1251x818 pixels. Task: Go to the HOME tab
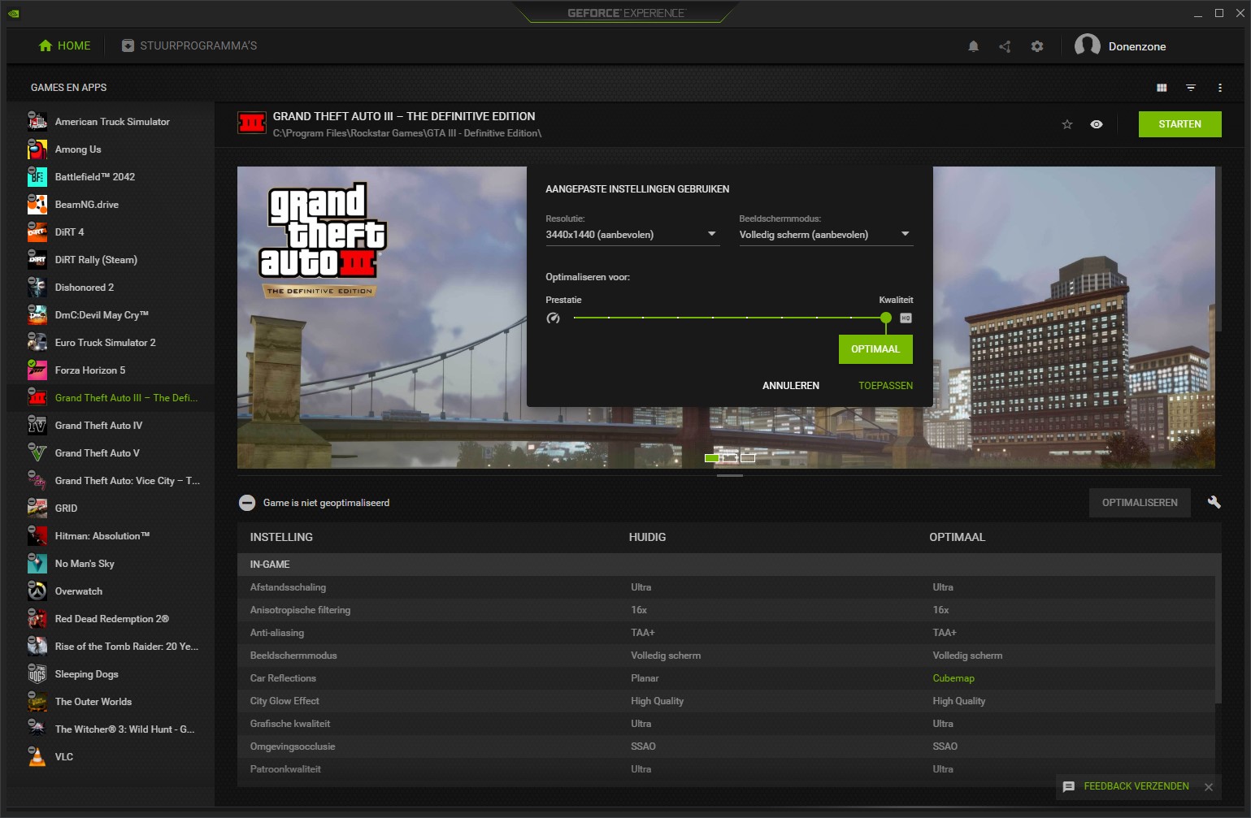pyautogui.click(x=65, y=46)
